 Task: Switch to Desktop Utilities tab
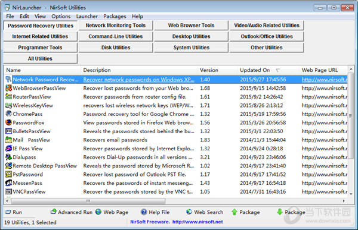tap(191, 36)
